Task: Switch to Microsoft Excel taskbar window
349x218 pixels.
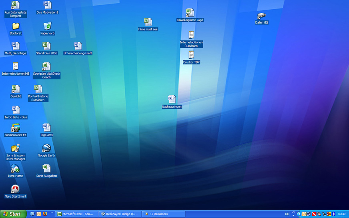Action: click(76, 214)
